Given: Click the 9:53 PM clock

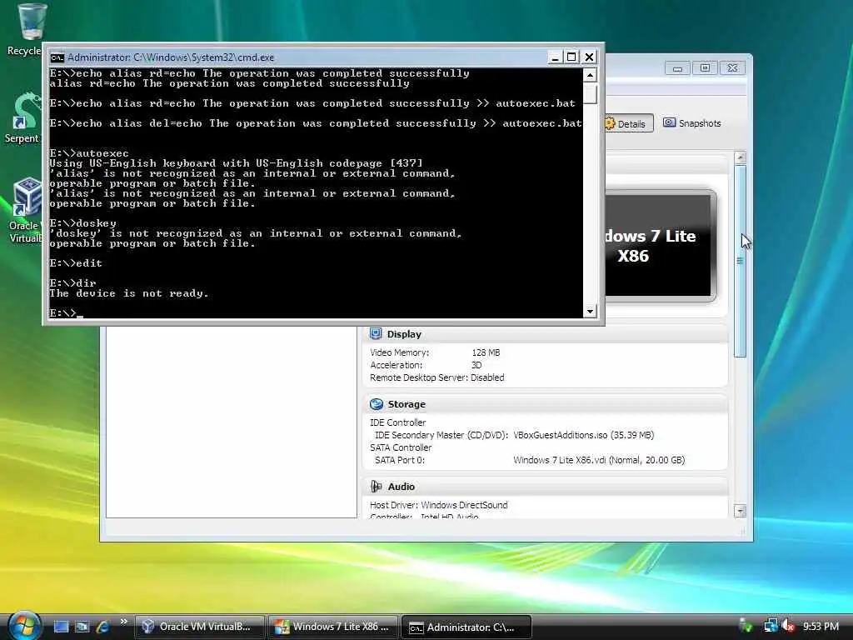Looking at the screenshot, I should [x=821, y=627].
